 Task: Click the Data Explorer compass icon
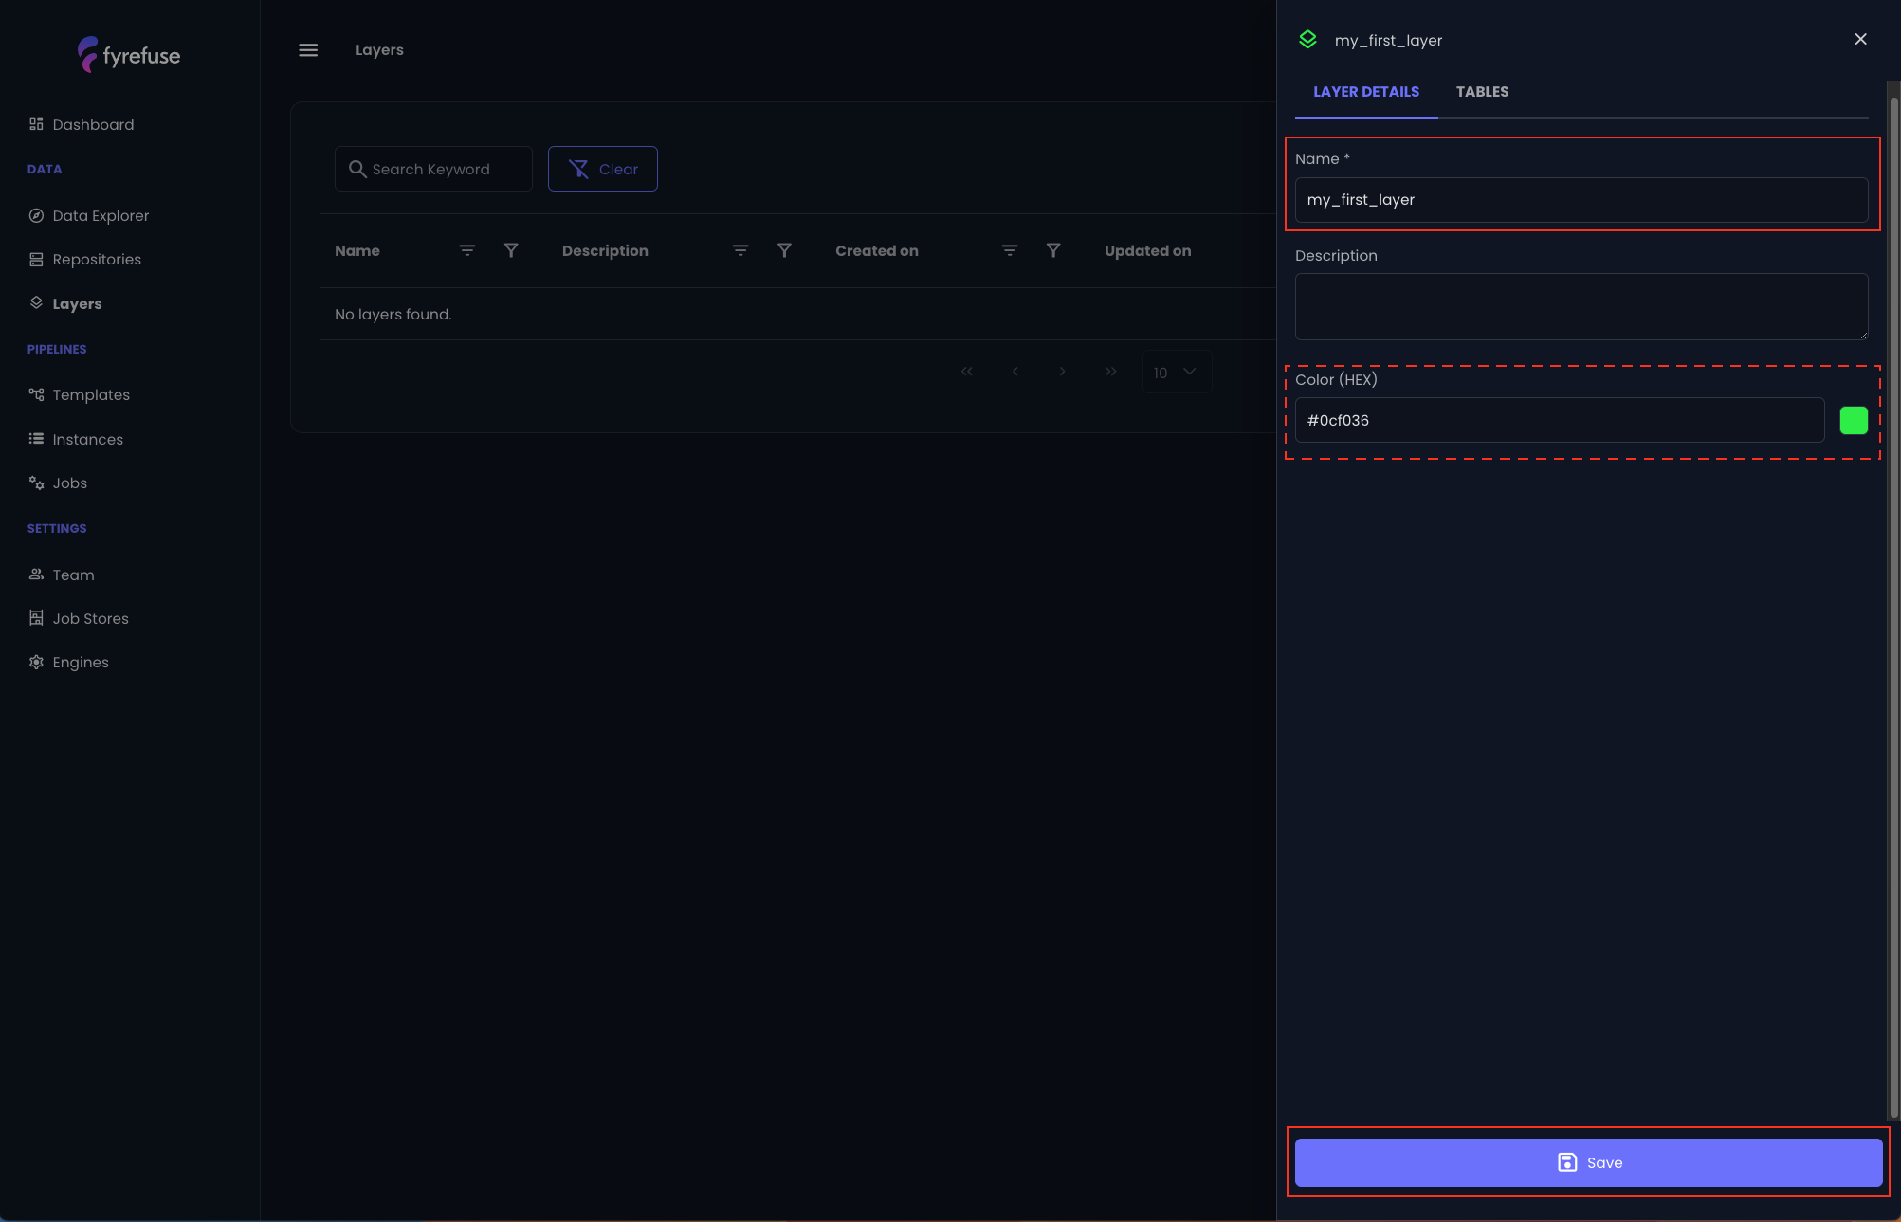point(36,215)
